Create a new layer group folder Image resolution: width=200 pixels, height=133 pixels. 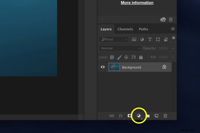(x=148, y=116)
